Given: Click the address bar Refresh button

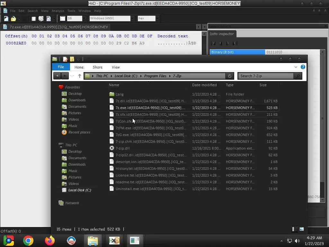Looking at the screenshot, I should (230, 76).
